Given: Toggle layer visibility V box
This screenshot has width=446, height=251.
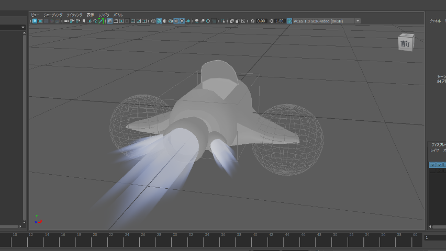Looking at the screenshot, I should click(x=432, y=165).
